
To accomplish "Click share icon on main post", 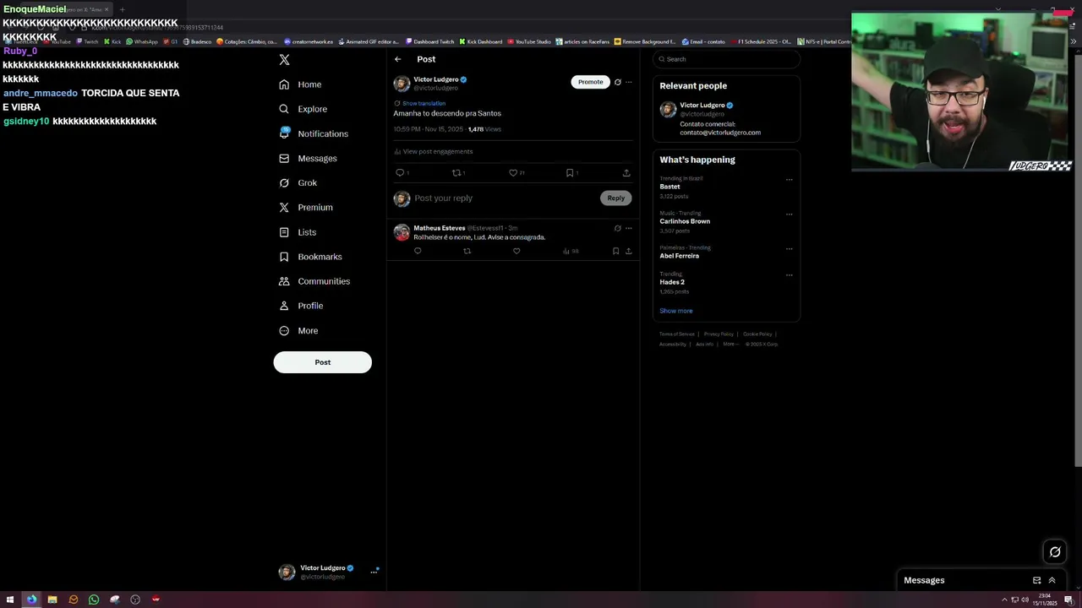I will pos(626,172).
